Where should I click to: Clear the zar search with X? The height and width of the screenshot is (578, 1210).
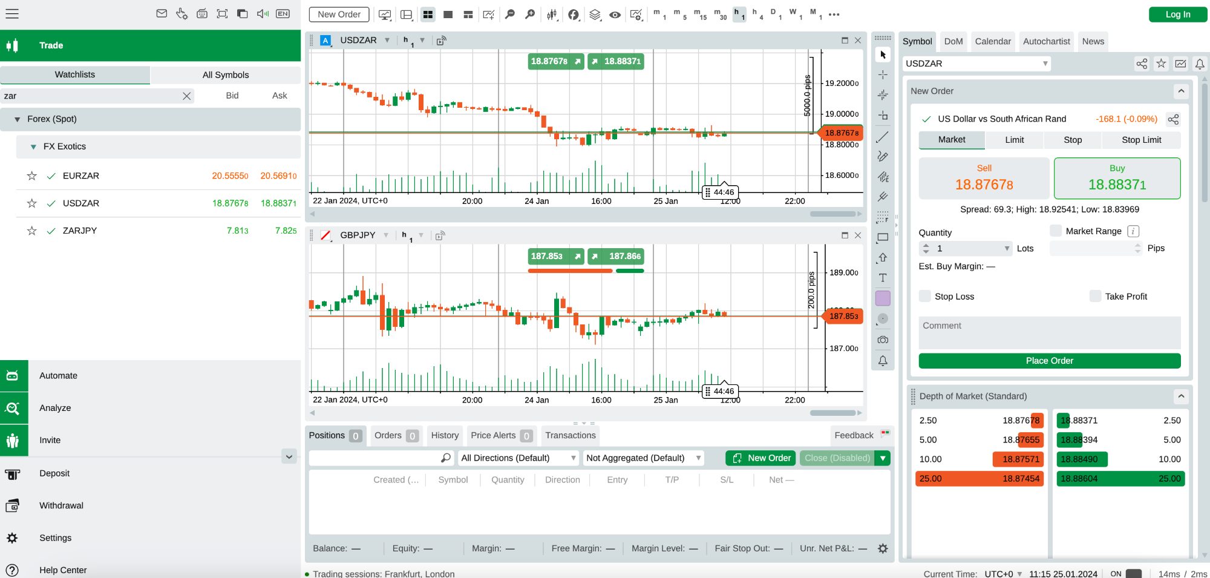(186, 96)
